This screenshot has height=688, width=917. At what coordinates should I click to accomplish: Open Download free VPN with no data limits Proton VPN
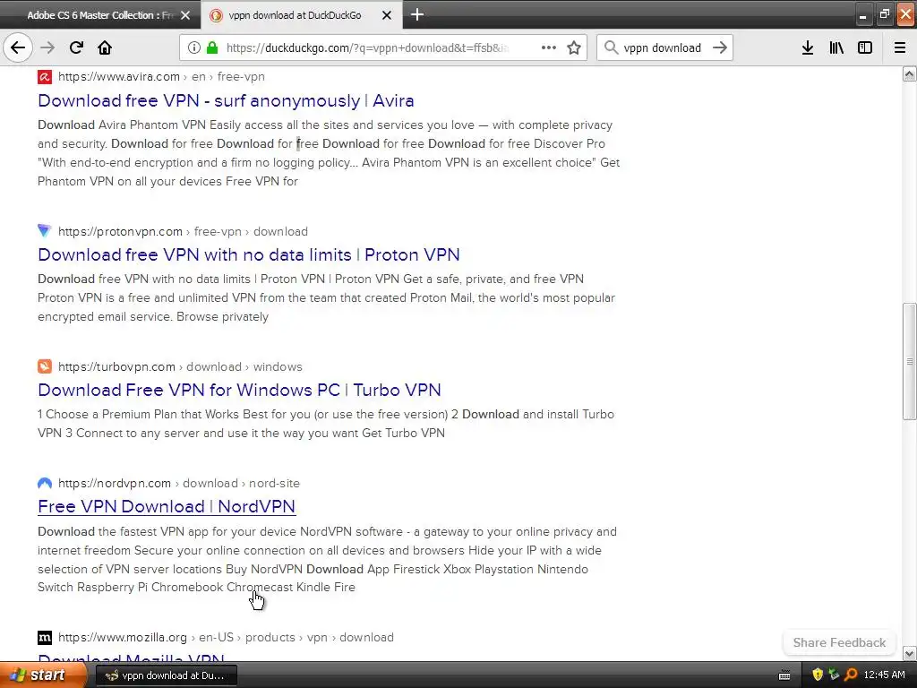[249, 254]
